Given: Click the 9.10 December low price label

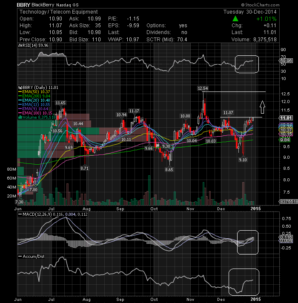Looking at the screenshot, I should [243, 160].
